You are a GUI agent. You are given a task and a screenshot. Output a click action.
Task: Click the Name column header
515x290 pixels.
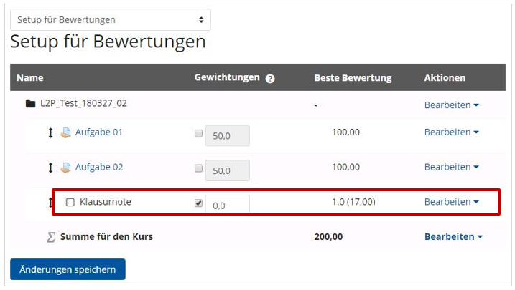(30, 78)
